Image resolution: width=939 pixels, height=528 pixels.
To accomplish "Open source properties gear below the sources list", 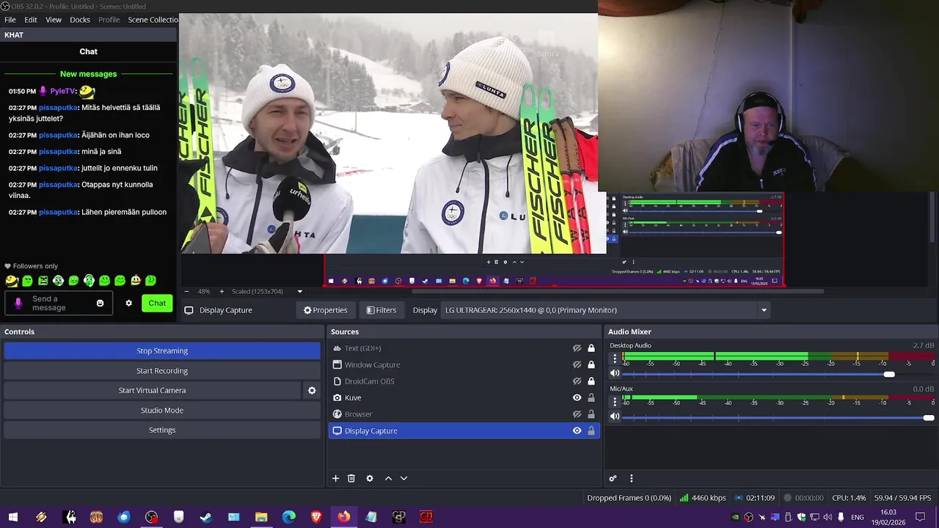I will 370,478.
